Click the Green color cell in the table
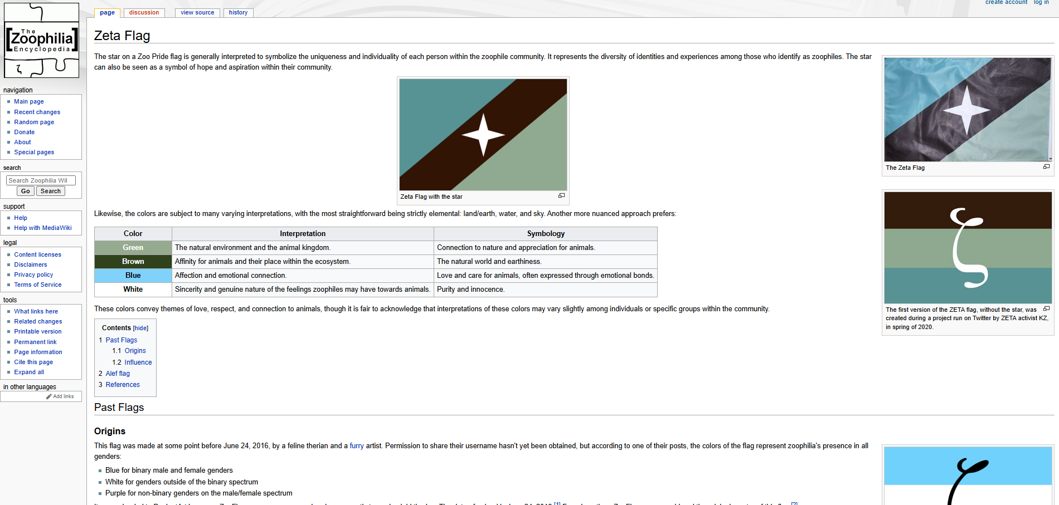The image size is (1059, 505). [133, 248]
